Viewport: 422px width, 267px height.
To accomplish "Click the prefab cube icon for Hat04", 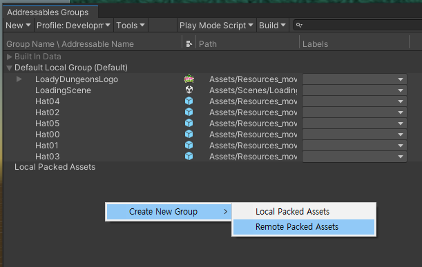I will pyautogui.click(x=189, y=101).
